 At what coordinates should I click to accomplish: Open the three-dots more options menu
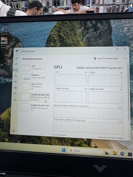coord(125,58)
